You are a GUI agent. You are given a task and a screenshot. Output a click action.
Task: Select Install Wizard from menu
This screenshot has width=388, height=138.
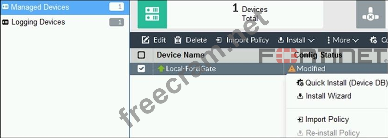click(324, 96)
